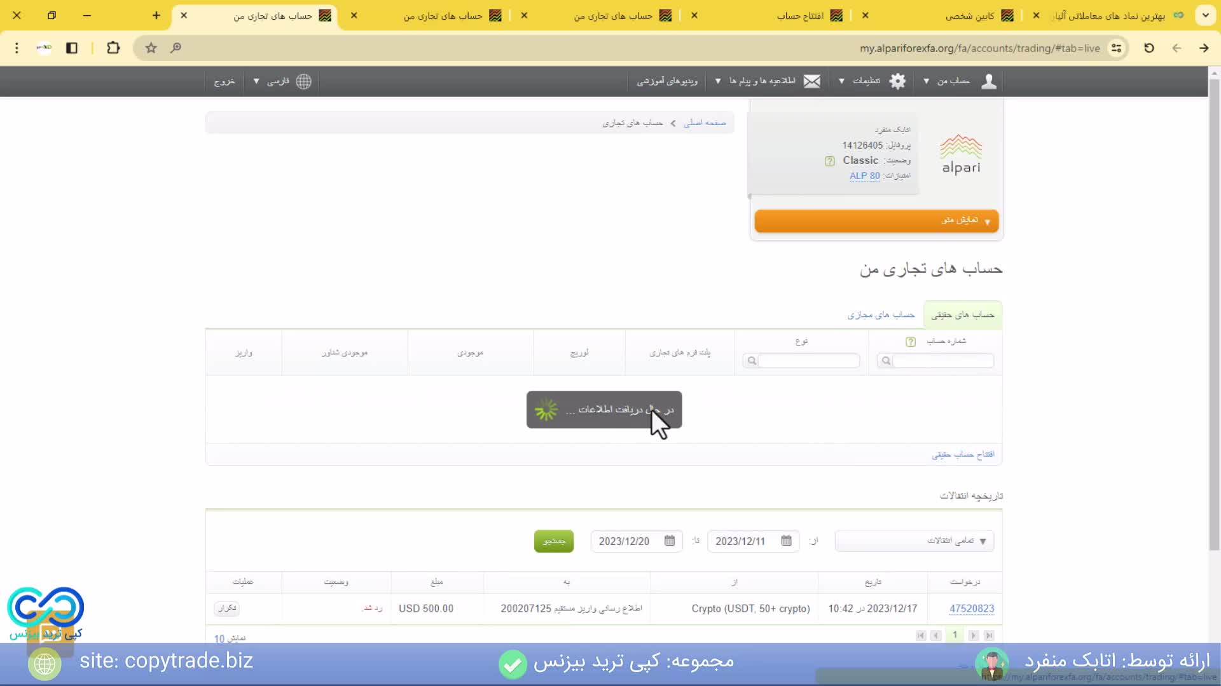Click the Alpari logo in the profile card
The width and height of the screenshot is (1221, 686).
(x=960, y=152)
